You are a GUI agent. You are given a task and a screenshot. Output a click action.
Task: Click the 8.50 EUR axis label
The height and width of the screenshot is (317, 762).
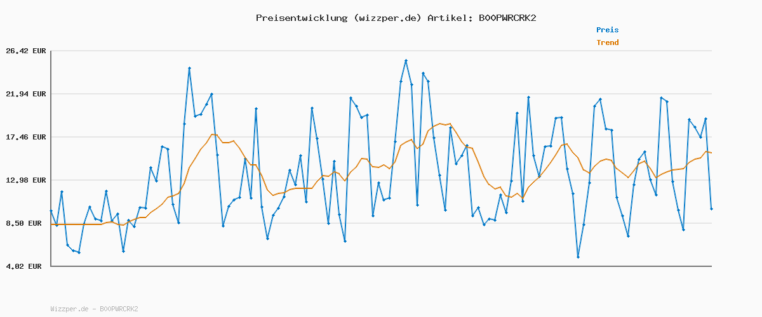click(x=27, y=224)
